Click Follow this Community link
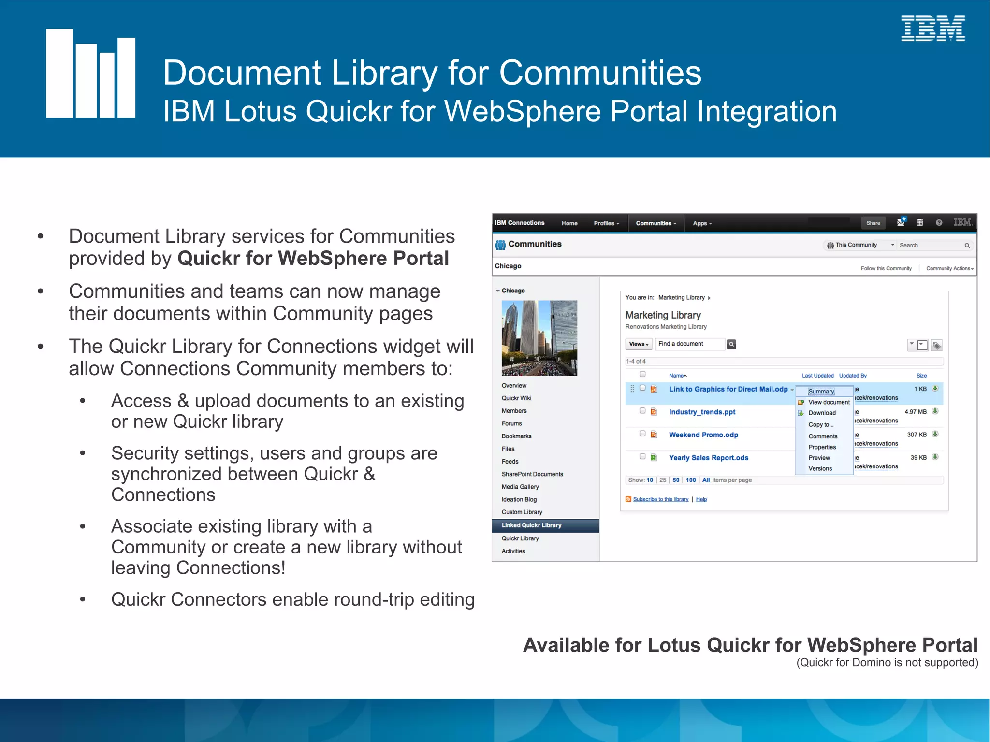This screenshot has height=742, width=990. coord(886,268)
